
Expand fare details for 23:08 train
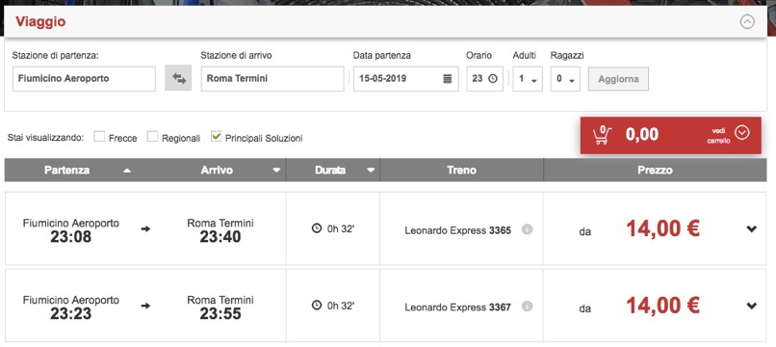point(752,228)
